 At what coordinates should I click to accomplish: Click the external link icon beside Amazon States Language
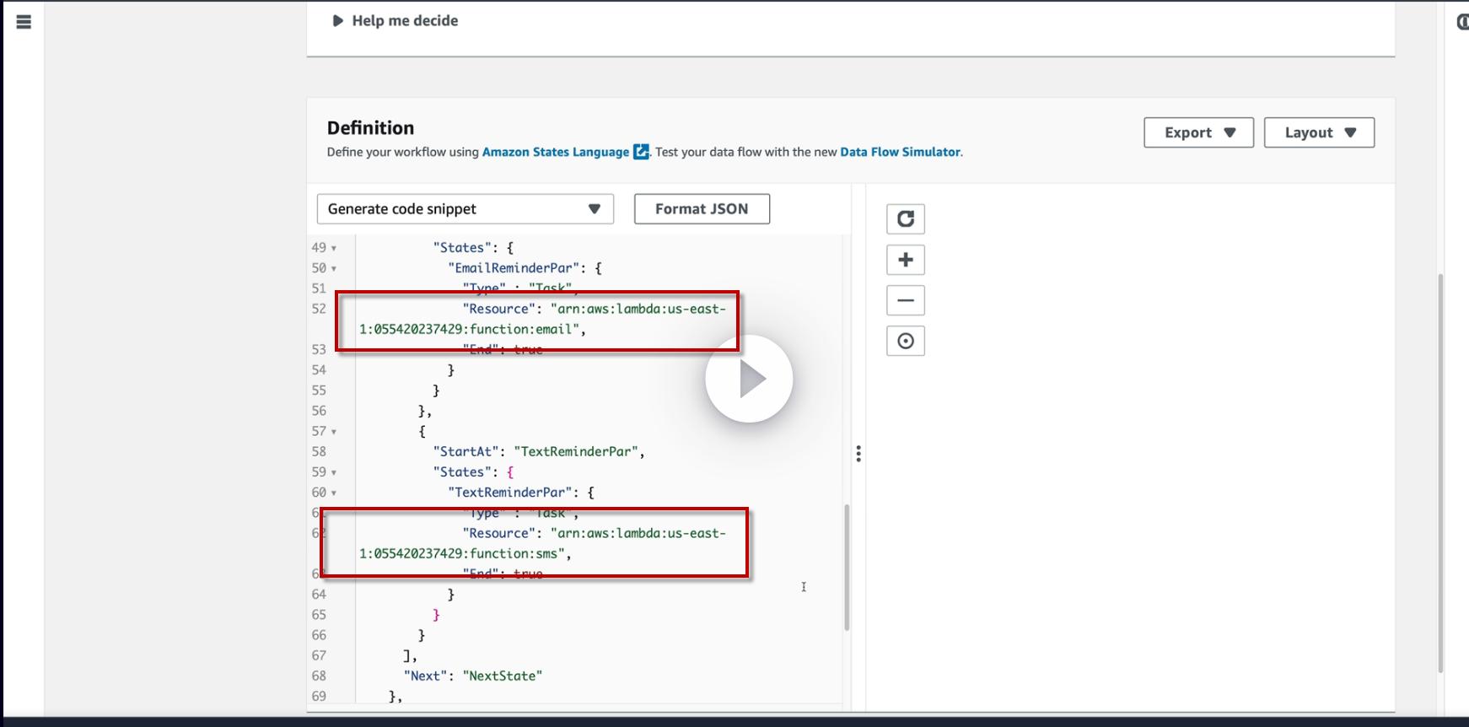pyautogui.click(x=641, y=152)
